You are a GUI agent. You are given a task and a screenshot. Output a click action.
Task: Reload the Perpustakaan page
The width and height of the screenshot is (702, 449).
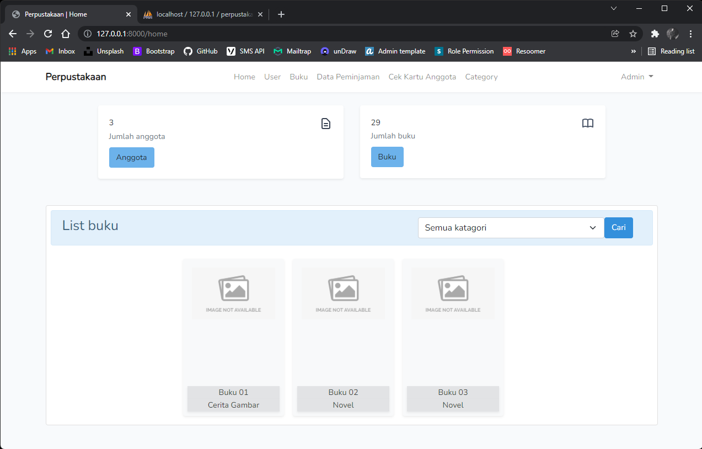(47, 34)
